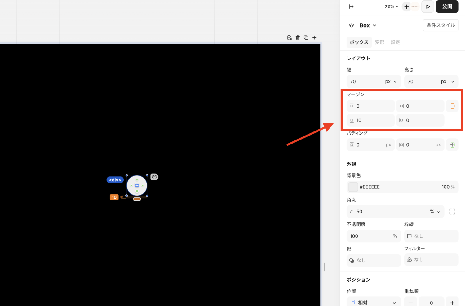
Task: Switch to the 設定 tab
Action: pyautogui.click(x=395, y=42)
